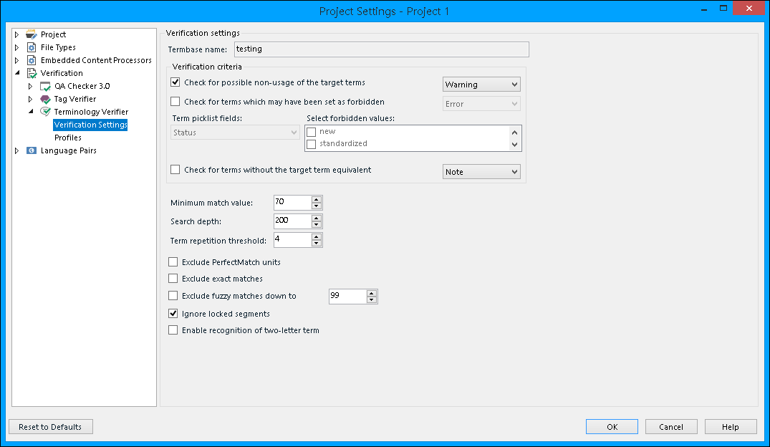Click the Termbase name field

382,49
